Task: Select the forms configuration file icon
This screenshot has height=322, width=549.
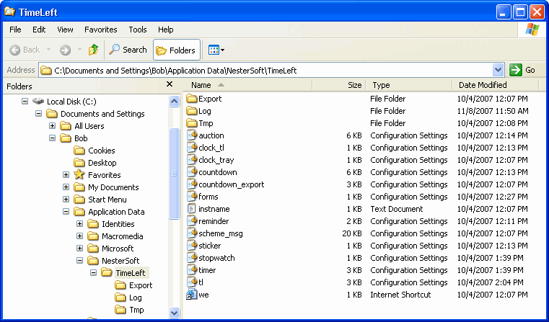Action: (191, 197)
